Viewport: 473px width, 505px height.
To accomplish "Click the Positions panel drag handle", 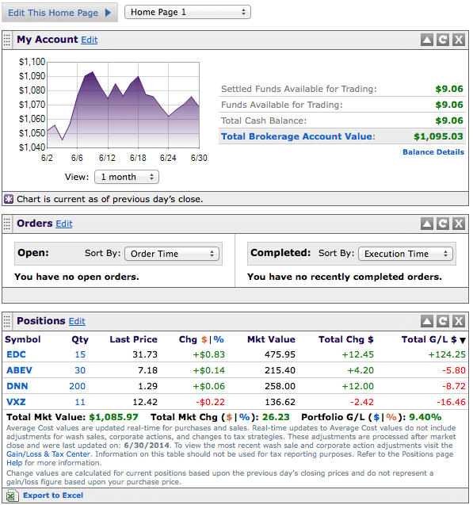I will click(7, 321).
